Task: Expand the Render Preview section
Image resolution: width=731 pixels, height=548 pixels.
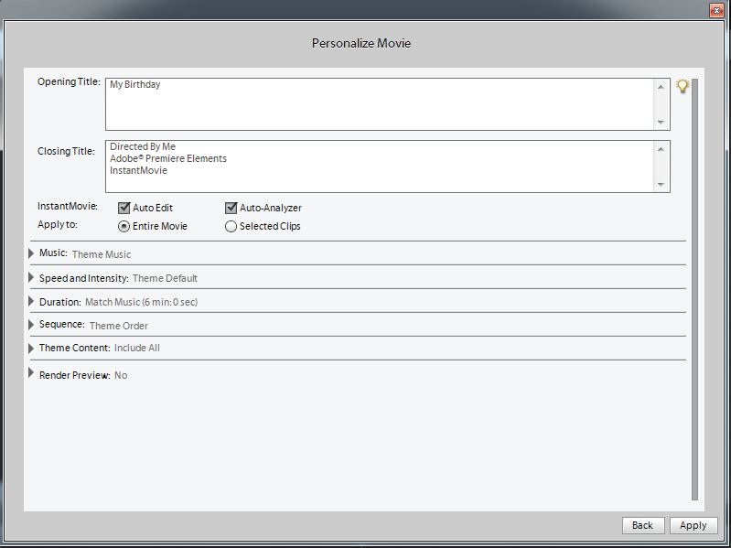Action: tap(31, 374)
